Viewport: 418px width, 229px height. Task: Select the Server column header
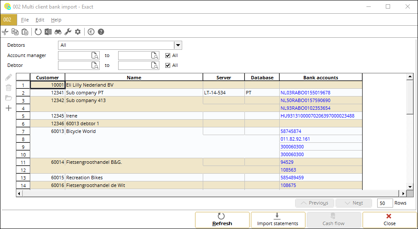[x=224, y=77]
